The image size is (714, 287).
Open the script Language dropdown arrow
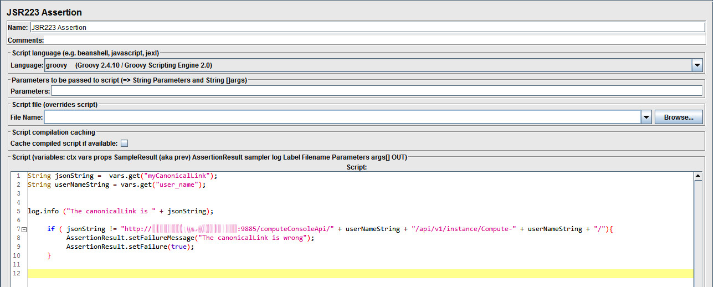pyautogui.click(x=697, y=65)
